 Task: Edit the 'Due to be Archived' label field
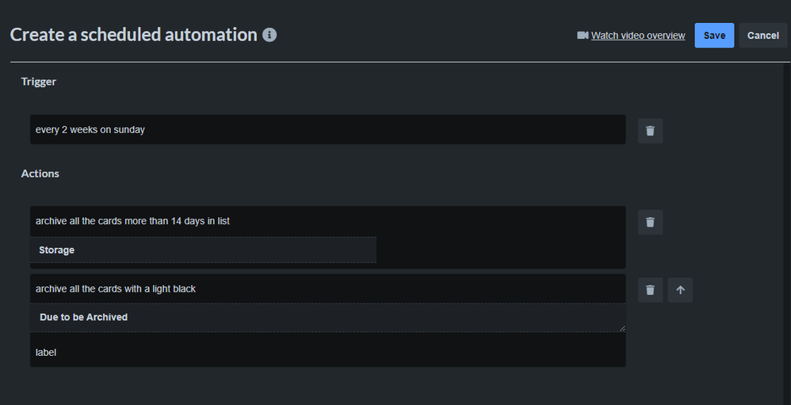pos(327,317)
